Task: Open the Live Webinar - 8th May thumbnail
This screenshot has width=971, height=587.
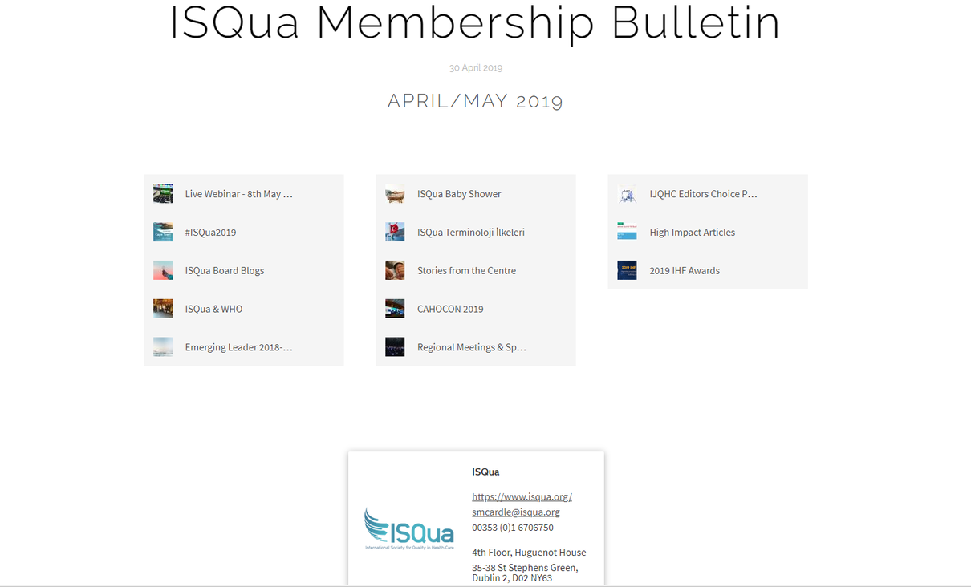Action: point(163,193)
